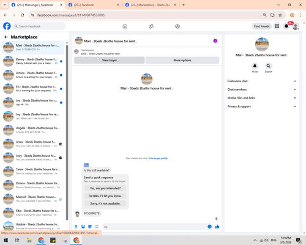306x245 pixels.
Task: Expand the Privacy & support section
Action: [x=262, y=107]
